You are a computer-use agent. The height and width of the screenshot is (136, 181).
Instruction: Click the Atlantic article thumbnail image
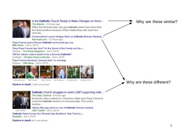(x=22, y=29)
